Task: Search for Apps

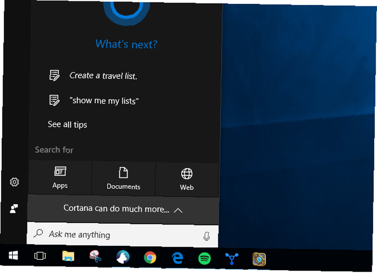Action: [x=60, y=178]
